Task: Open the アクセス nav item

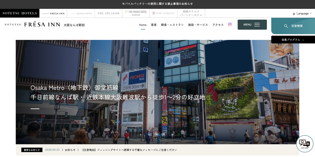Action: 218,25
